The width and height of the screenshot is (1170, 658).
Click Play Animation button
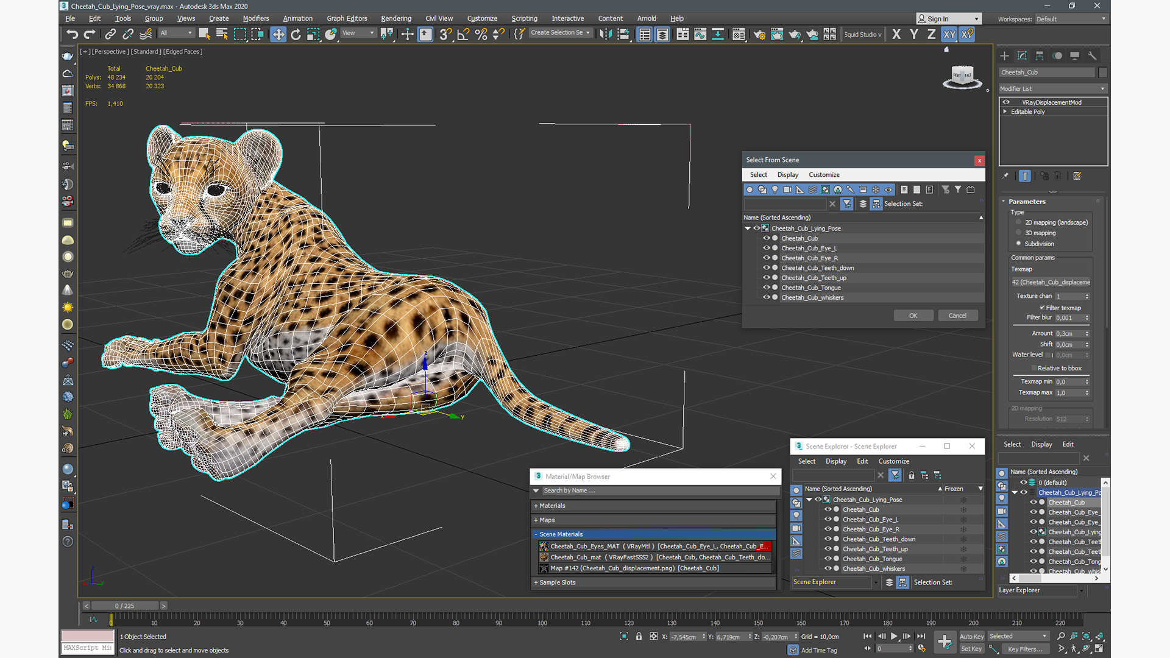(x=895, y=636)
